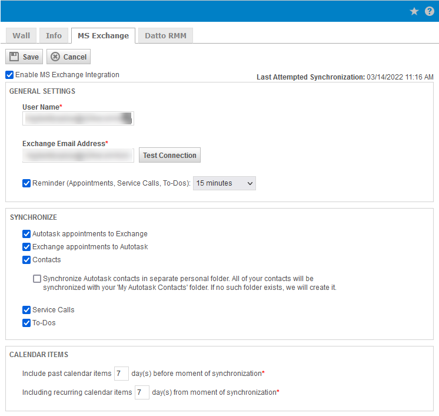Save the MS Exchange settings
Viewport: 439px width, 416px height.
tap(24, 57)
